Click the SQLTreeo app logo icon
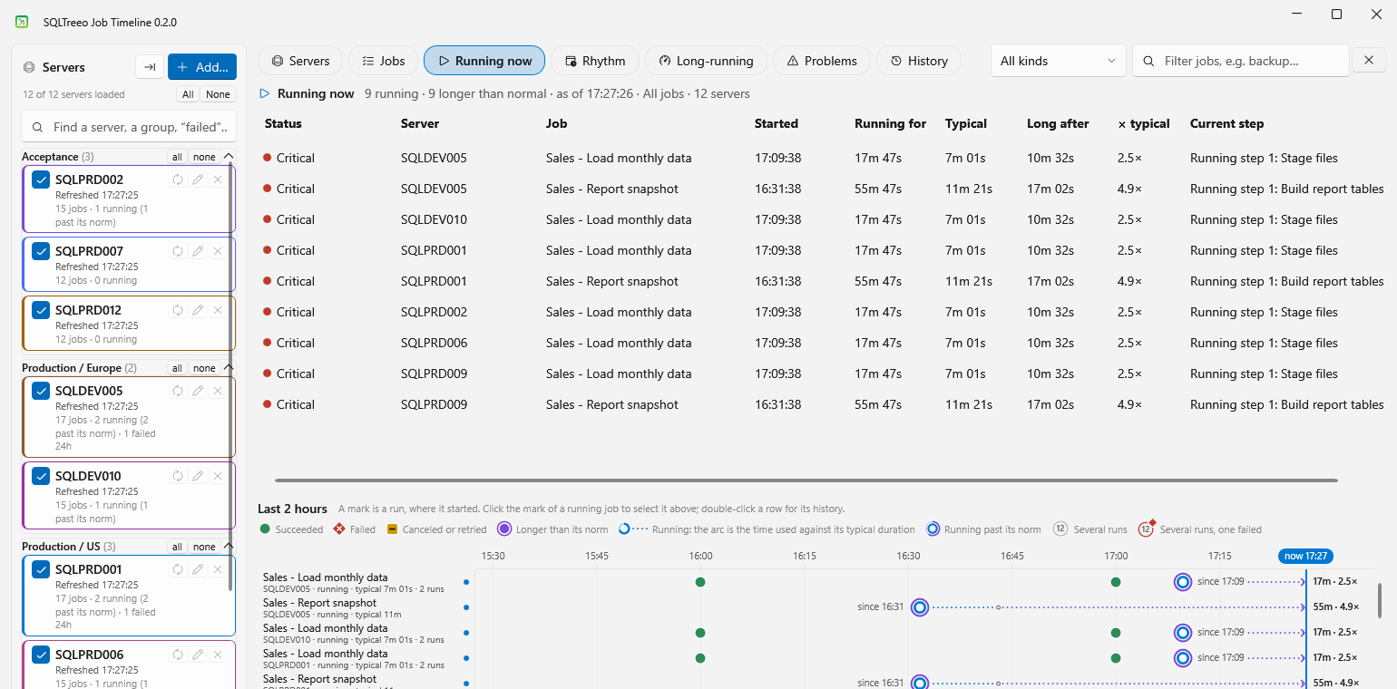 click(x=22, y=21)
